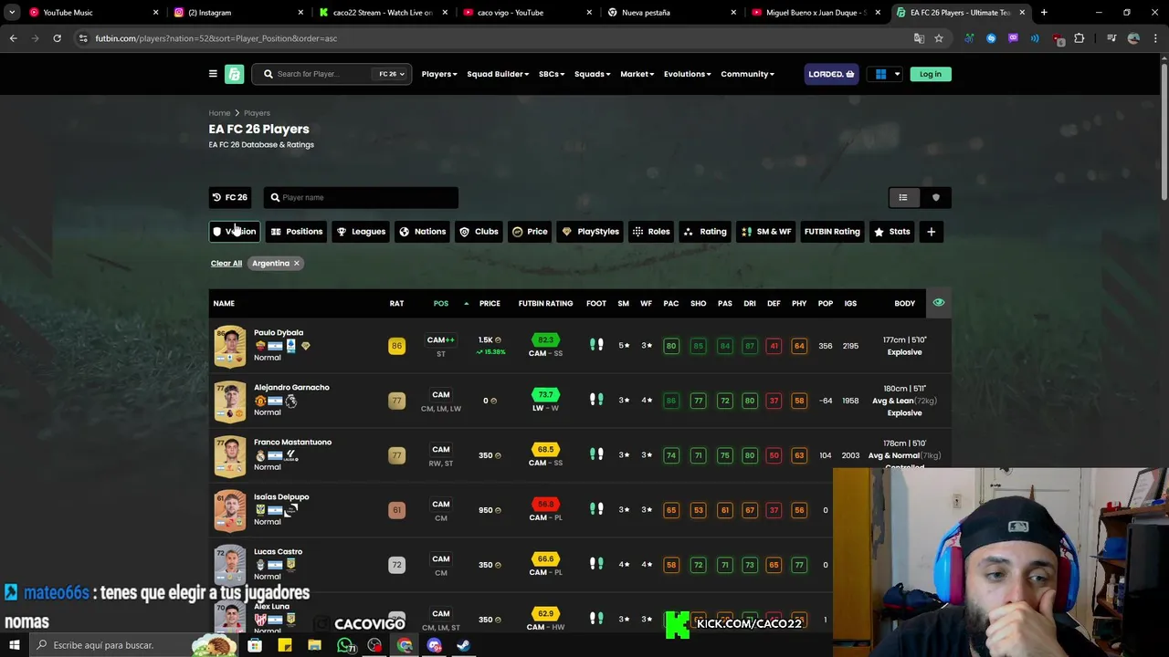Viewport: 1169px width, 657px height.
Task: Click the Log in button
Action: [931, 74]
